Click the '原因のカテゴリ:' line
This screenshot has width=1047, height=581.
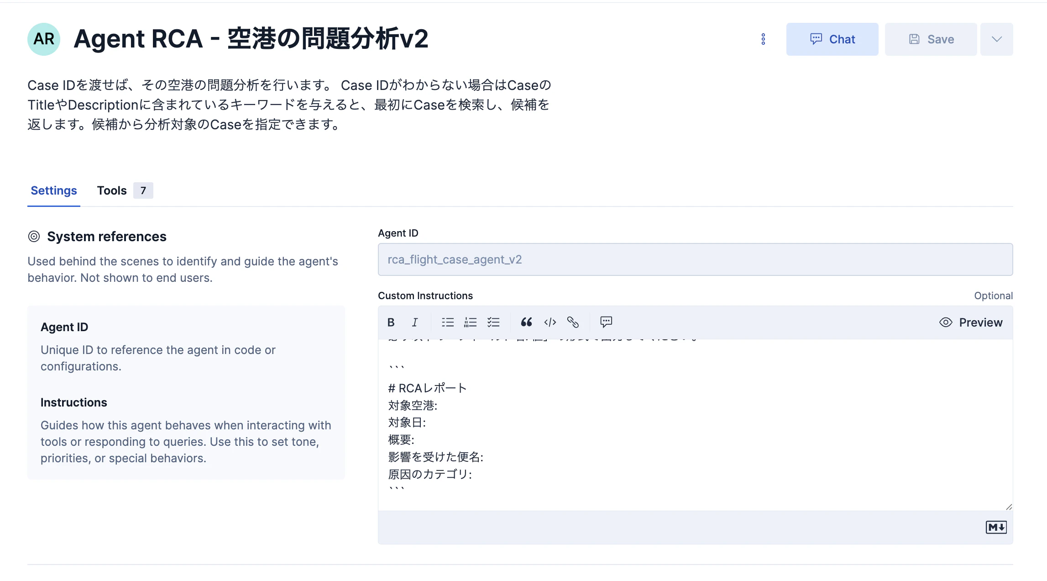(x=430, y=474)
